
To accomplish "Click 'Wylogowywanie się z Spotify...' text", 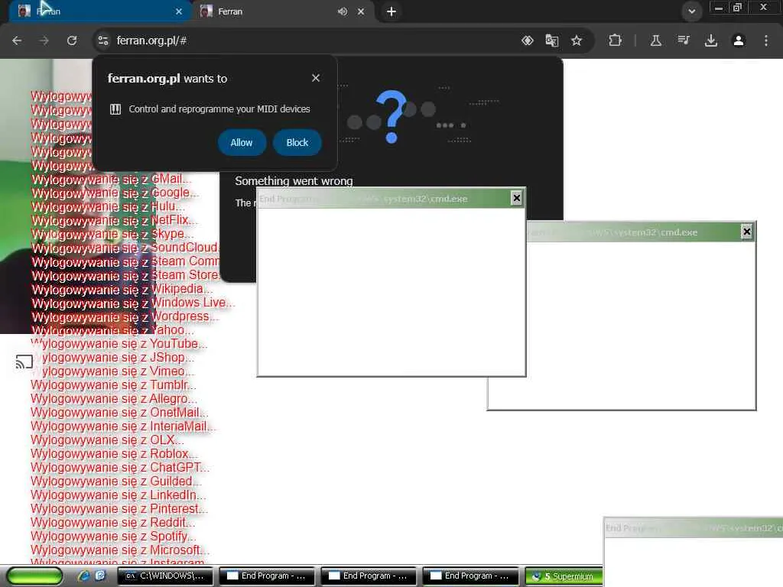I will tap(113, 536).
